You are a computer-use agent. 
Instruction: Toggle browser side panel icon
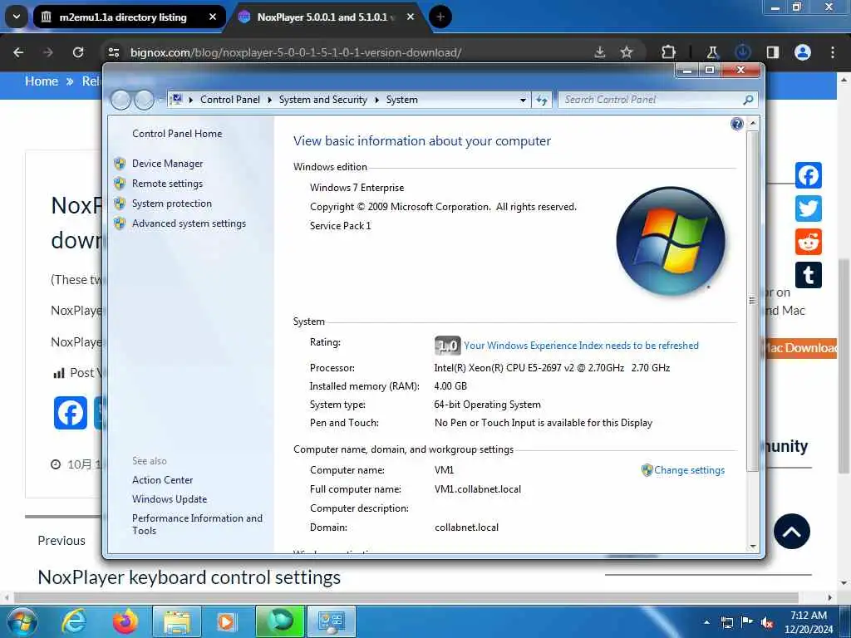773,52
